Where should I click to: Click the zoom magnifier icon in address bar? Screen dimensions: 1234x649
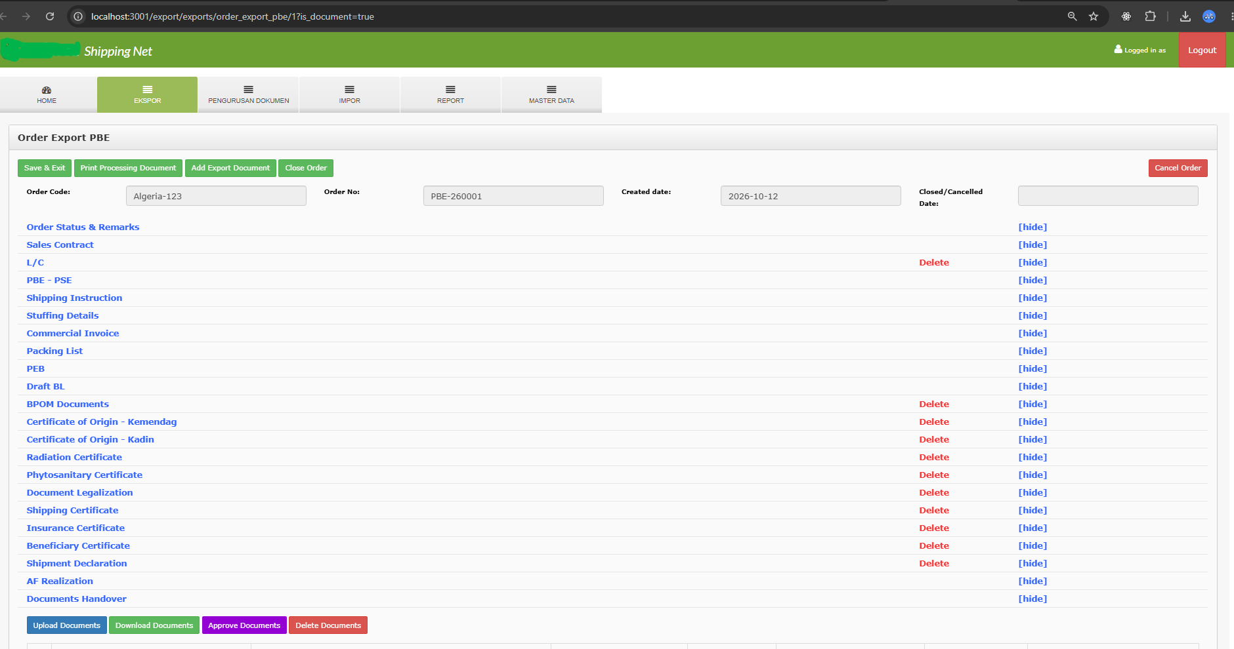point(1072,16)
